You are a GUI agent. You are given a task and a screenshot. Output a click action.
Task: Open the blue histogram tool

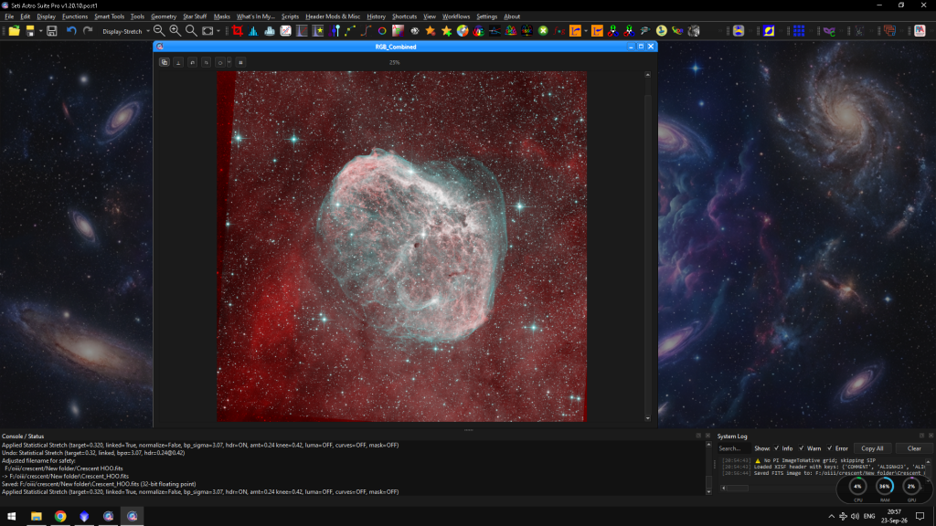click(253, 31)
